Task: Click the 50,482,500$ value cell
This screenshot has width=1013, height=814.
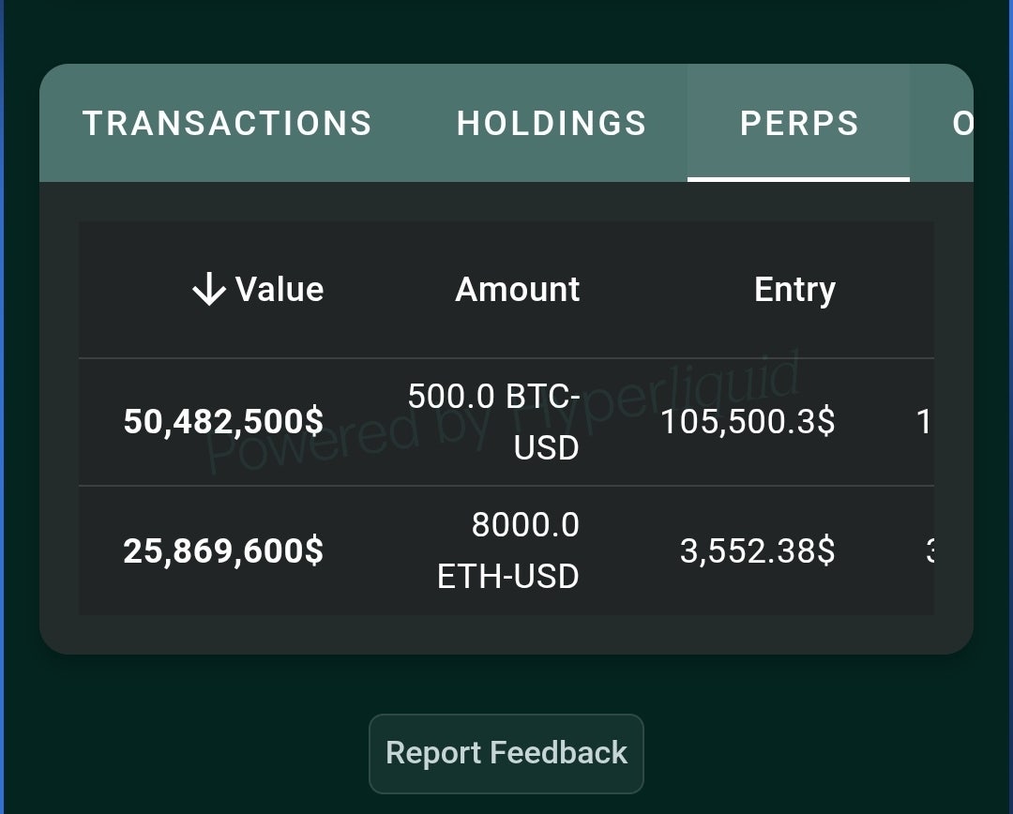Action: (223, 422)
